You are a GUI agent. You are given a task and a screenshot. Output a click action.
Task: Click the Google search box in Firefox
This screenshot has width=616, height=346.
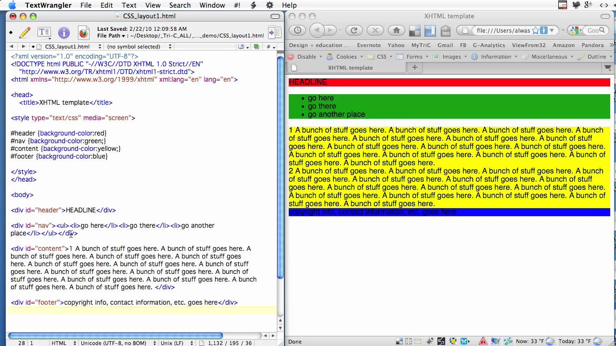coord(594,30)
